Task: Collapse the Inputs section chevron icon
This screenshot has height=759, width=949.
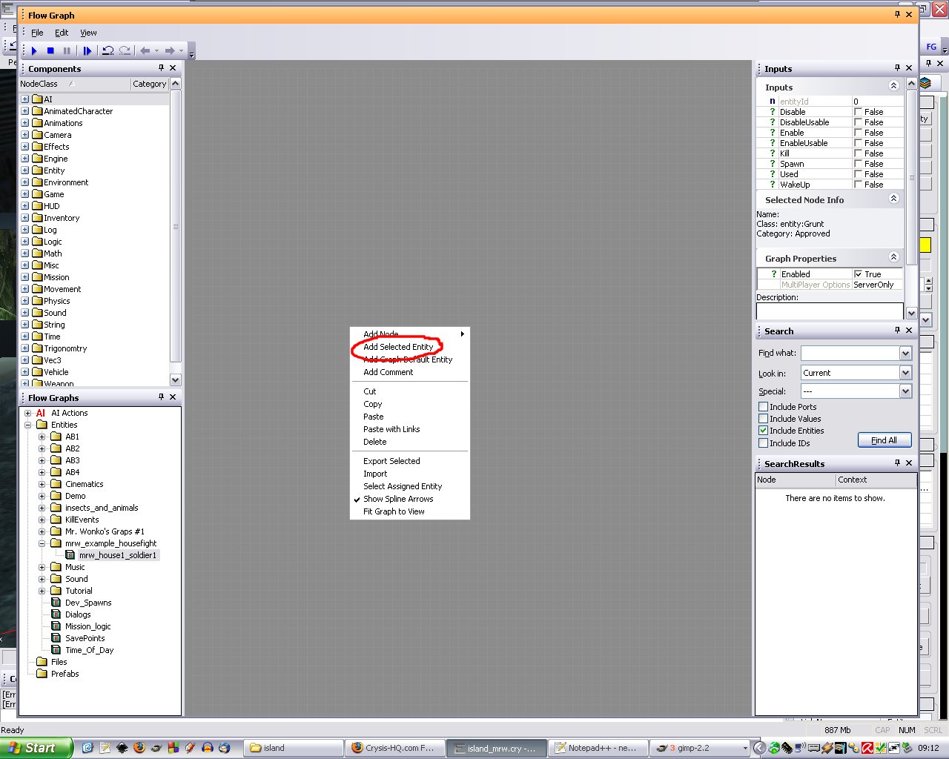Action: [x=893, y=87]
